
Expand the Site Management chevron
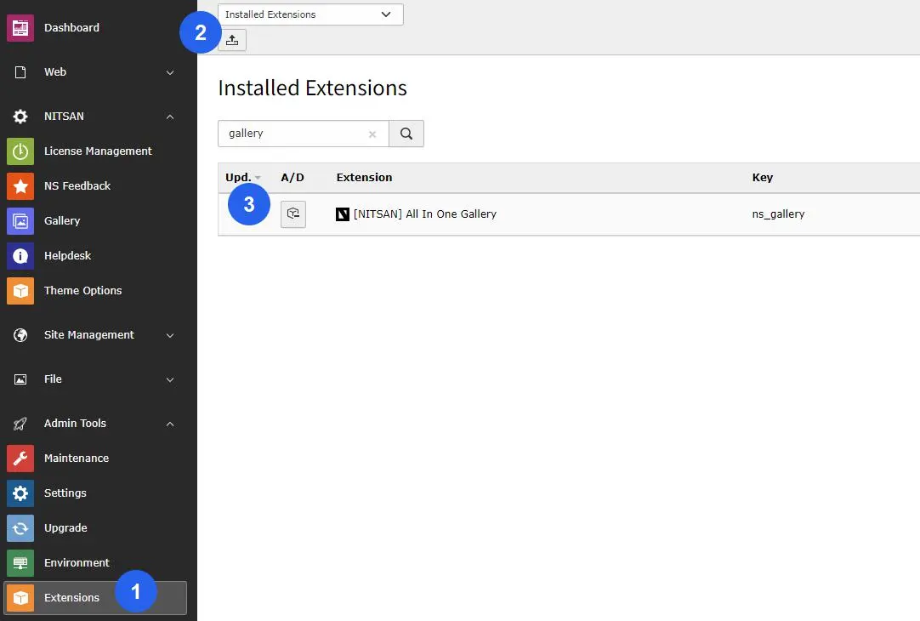(x=169, y=336)
